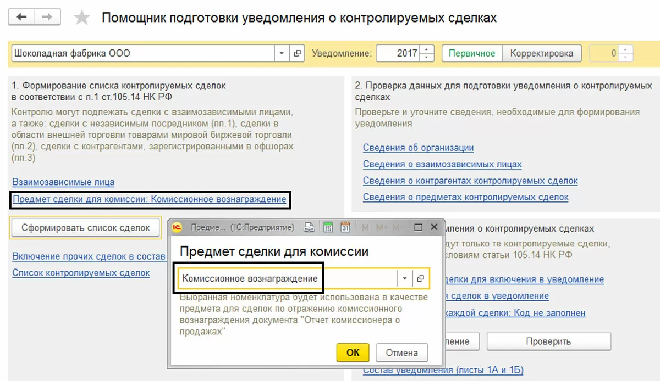This screenshot has height=381, width=660.
Task: Open the link ending with для включения в уведомление
Action: (524, 279)
